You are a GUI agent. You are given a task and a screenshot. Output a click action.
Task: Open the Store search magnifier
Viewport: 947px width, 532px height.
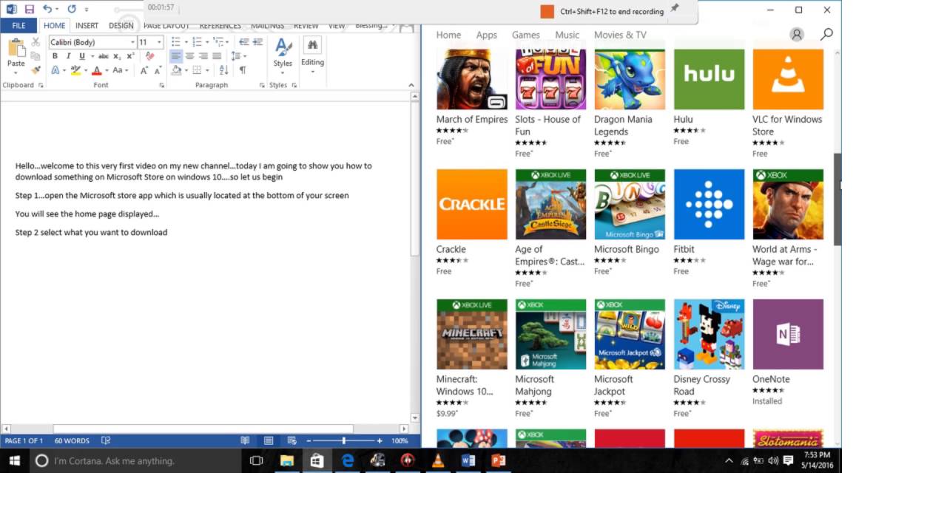[826, 35]
